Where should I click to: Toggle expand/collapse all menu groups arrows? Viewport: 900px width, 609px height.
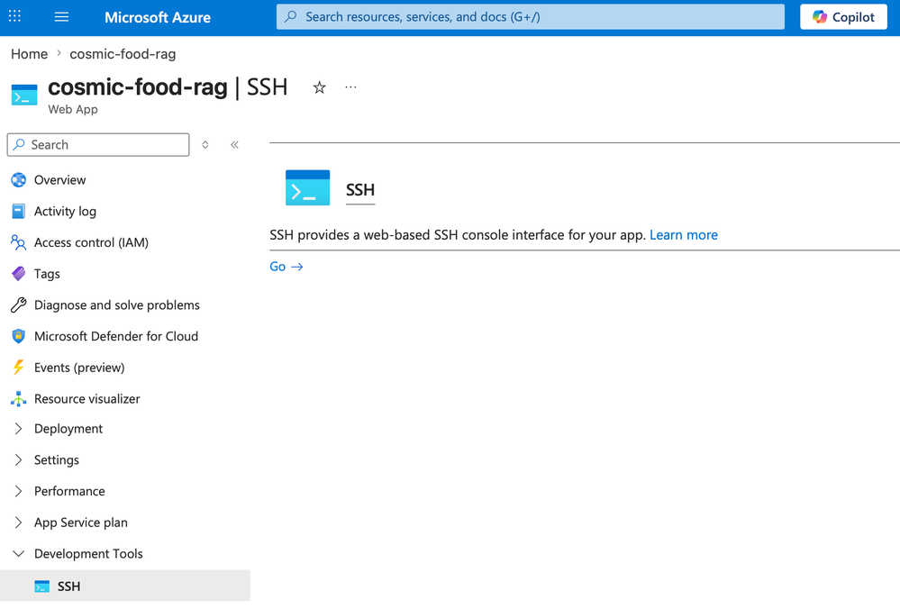(205, 145)
